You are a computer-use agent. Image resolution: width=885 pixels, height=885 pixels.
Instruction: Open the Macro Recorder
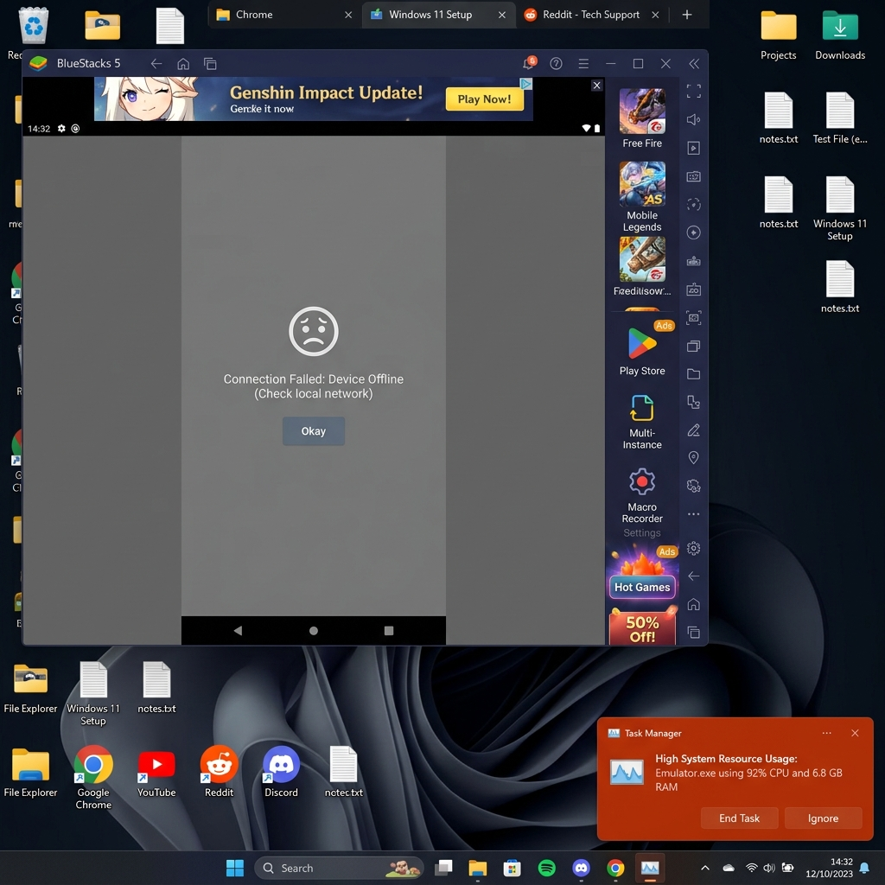(x=642, y=495)
